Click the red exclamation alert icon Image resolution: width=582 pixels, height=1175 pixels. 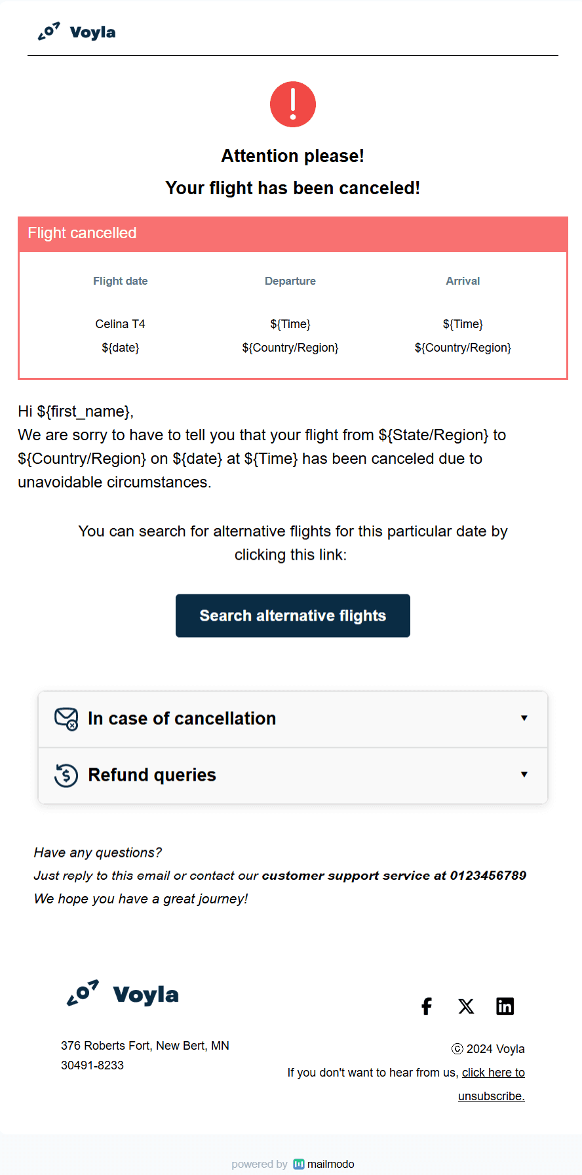click(292, 104)
